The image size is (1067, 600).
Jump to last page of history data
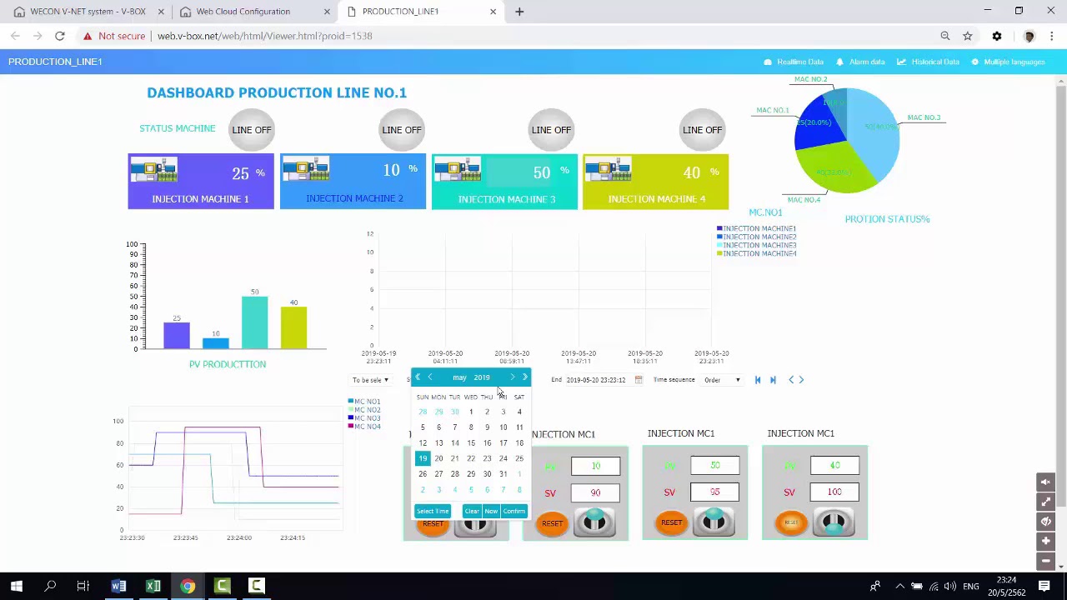[x=773, y=380]
